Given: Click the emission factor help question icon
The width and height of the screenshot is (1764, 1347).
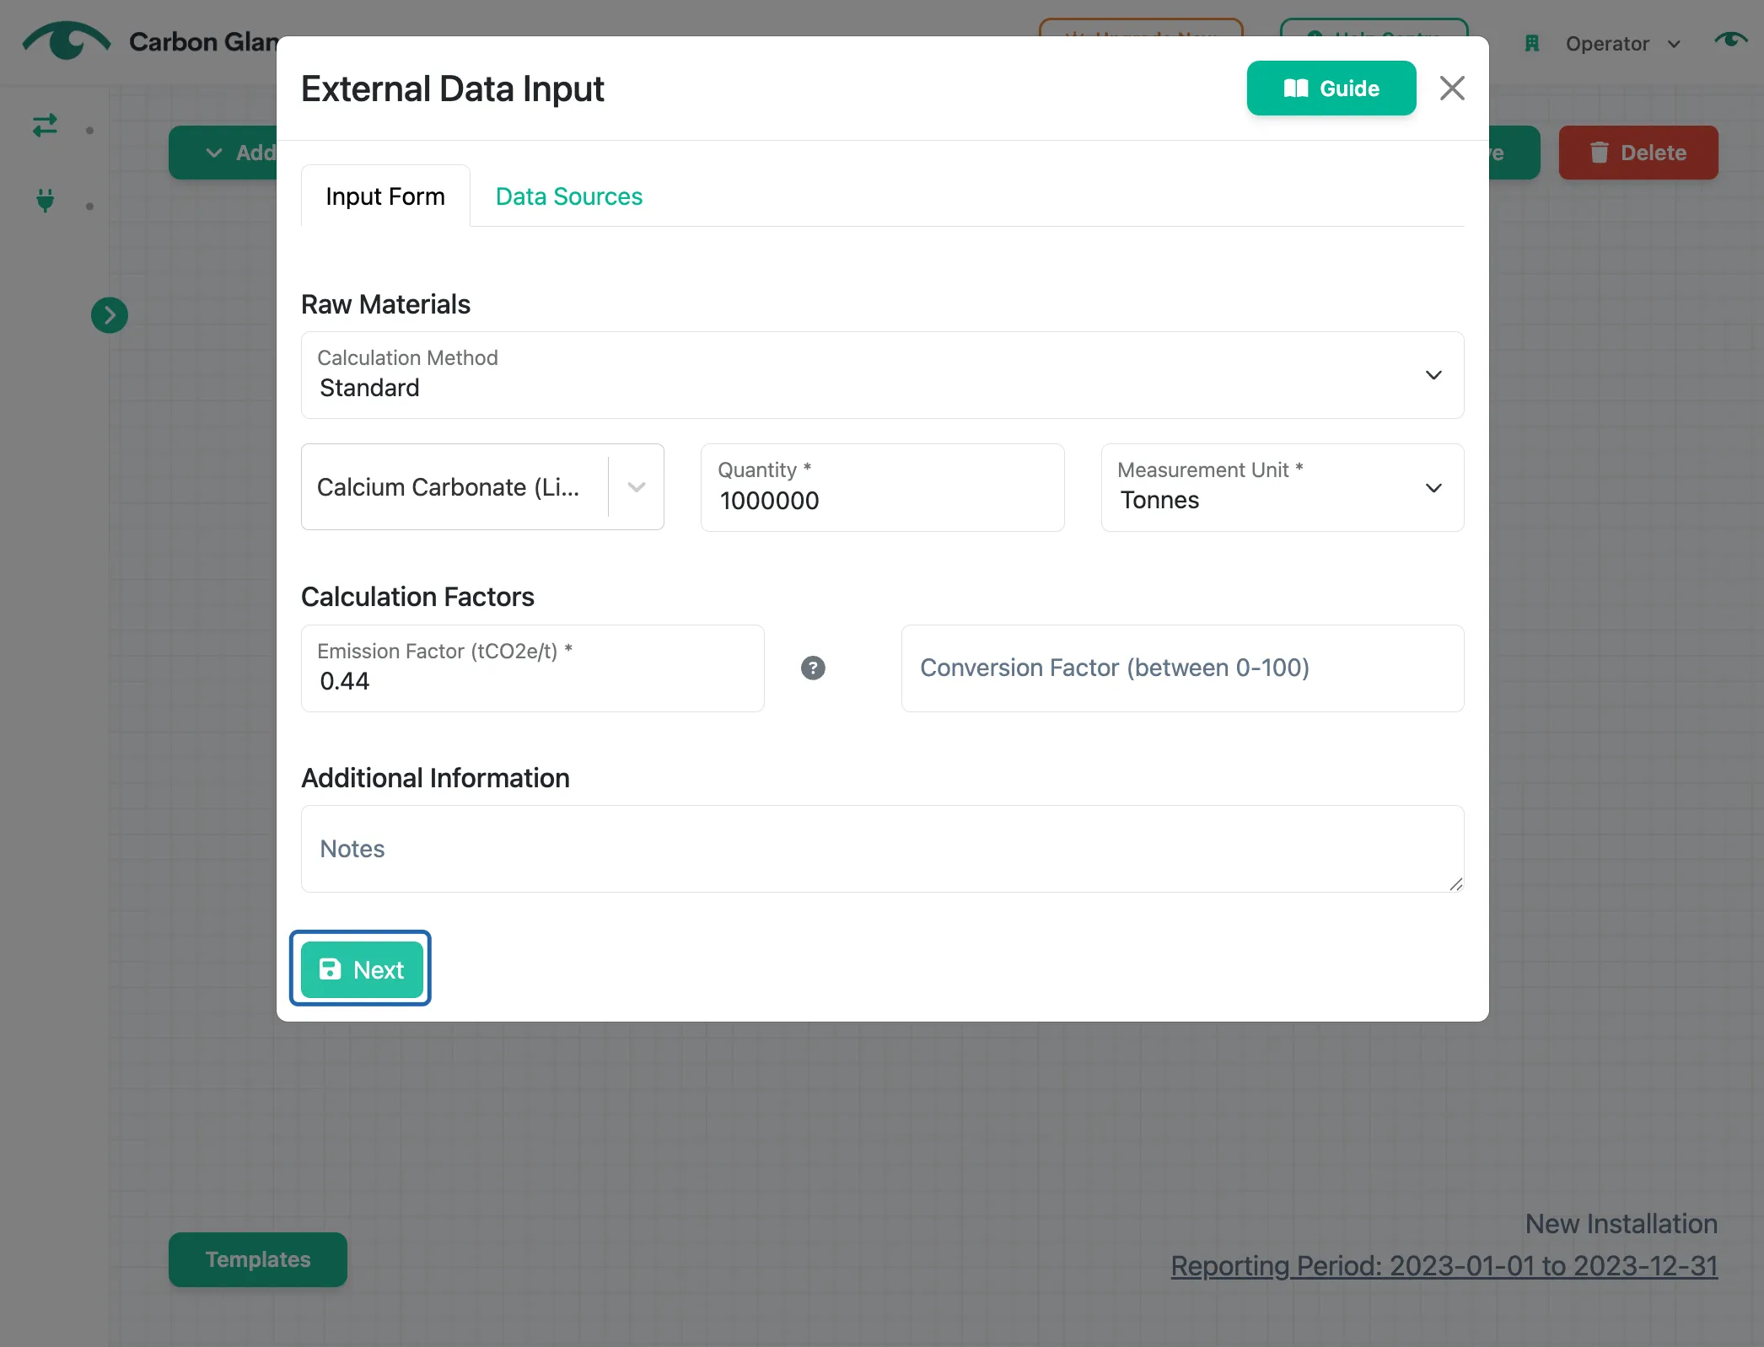Looking at the screenshot, I should coord(813,668).
